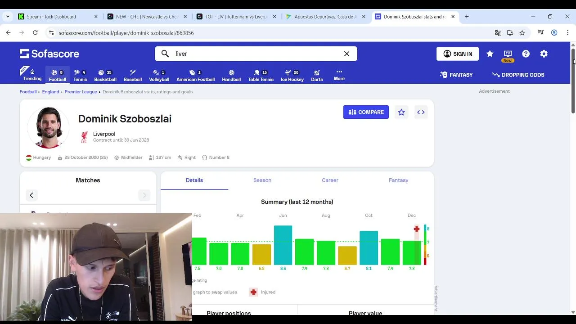Open the FANTASY section

coord(456,75)
